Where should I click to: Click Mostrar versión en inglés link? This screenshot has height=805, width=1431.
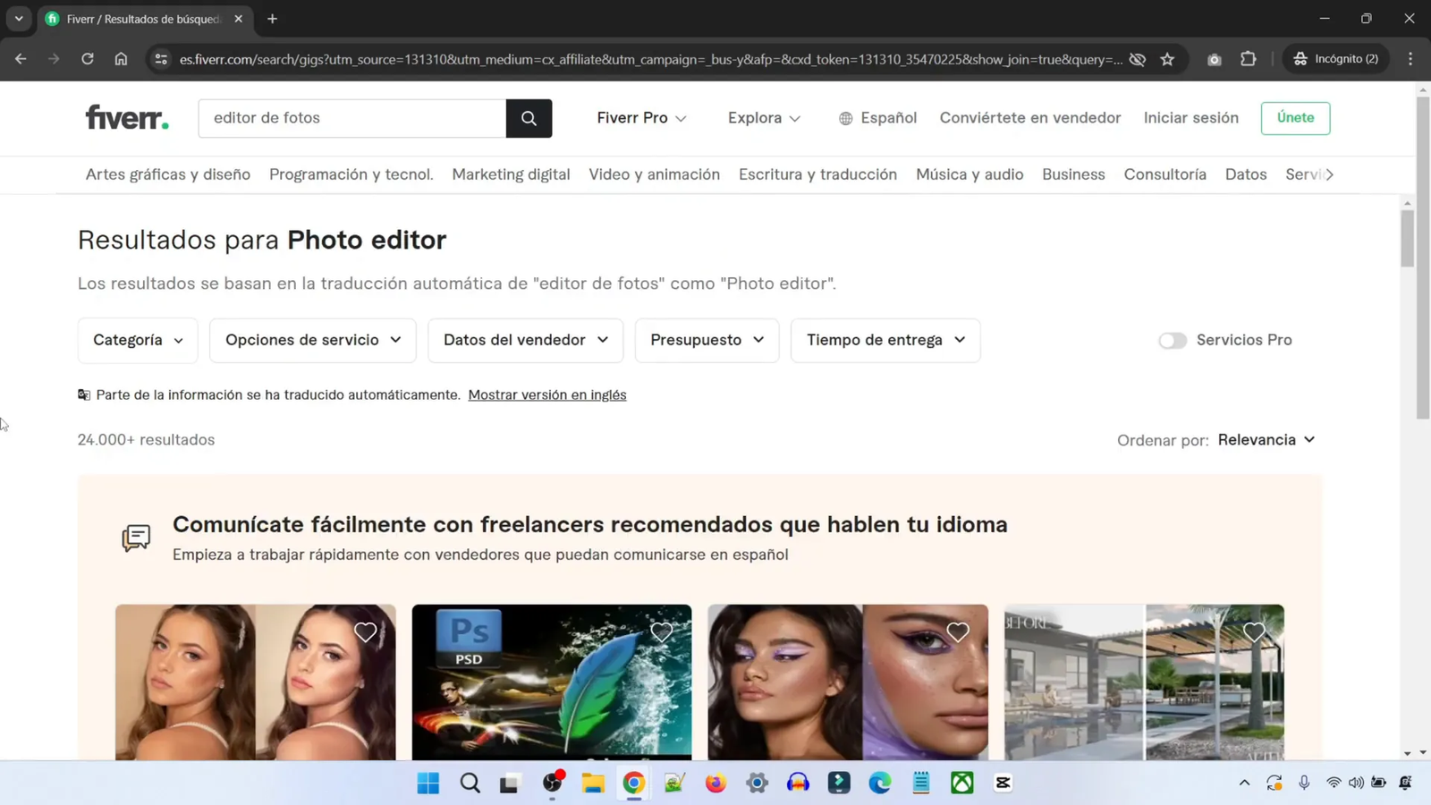[546, 394]
